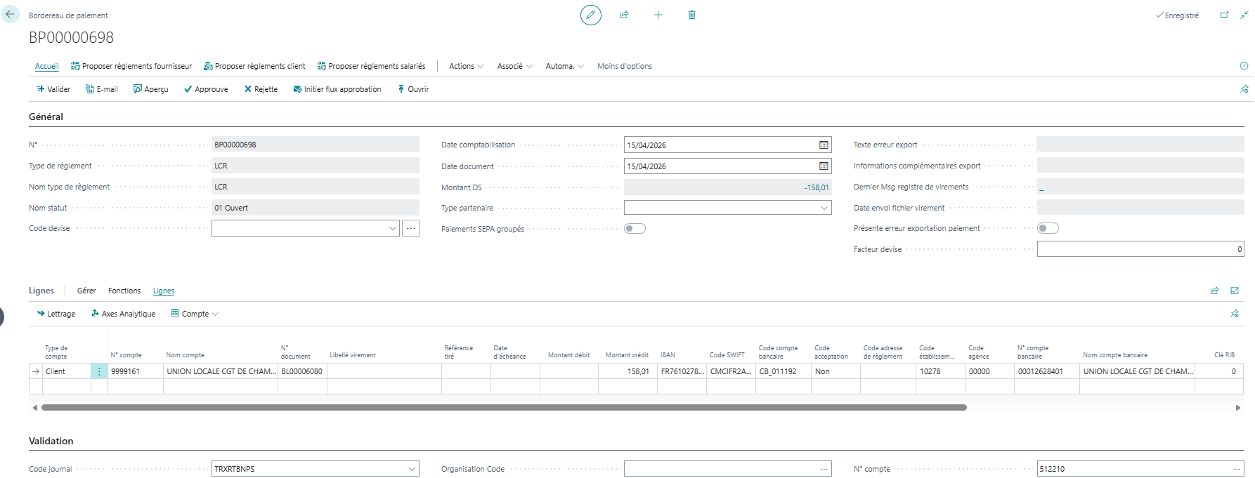The width and height of the screenshot is (1255, 478).
Task: Open the Code devise dropdown
Action: click(392, 228)
